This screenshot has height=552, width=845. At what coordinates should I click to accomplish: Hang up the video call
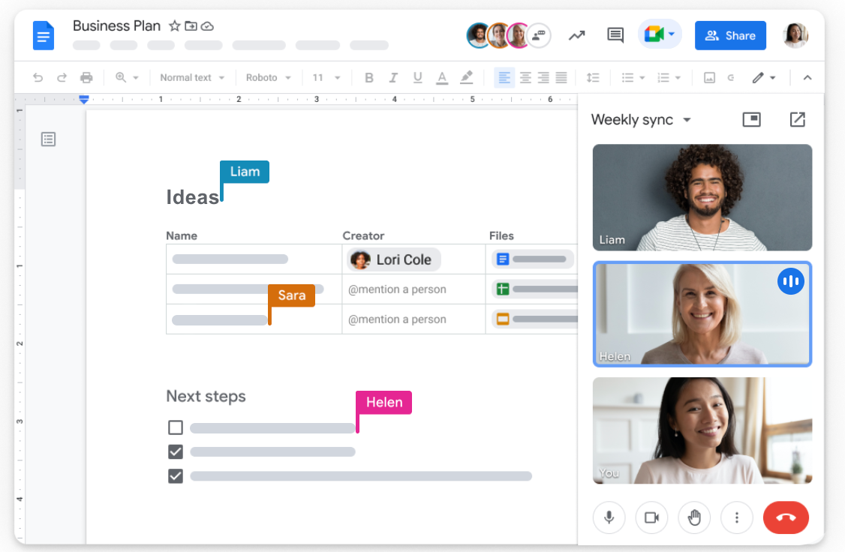coord(786,517)
